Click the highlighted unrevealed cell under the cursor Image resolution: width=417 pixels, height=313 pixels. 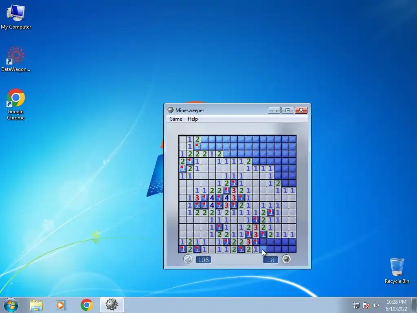tap(263, 249)
